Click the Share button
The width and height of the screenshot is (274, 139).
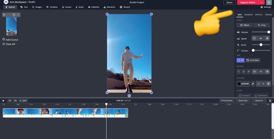[x=229, y=2]
